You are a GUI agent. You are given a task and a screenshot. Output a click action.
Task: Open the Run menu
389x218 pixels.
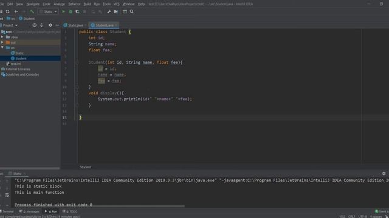pos(97,4)
